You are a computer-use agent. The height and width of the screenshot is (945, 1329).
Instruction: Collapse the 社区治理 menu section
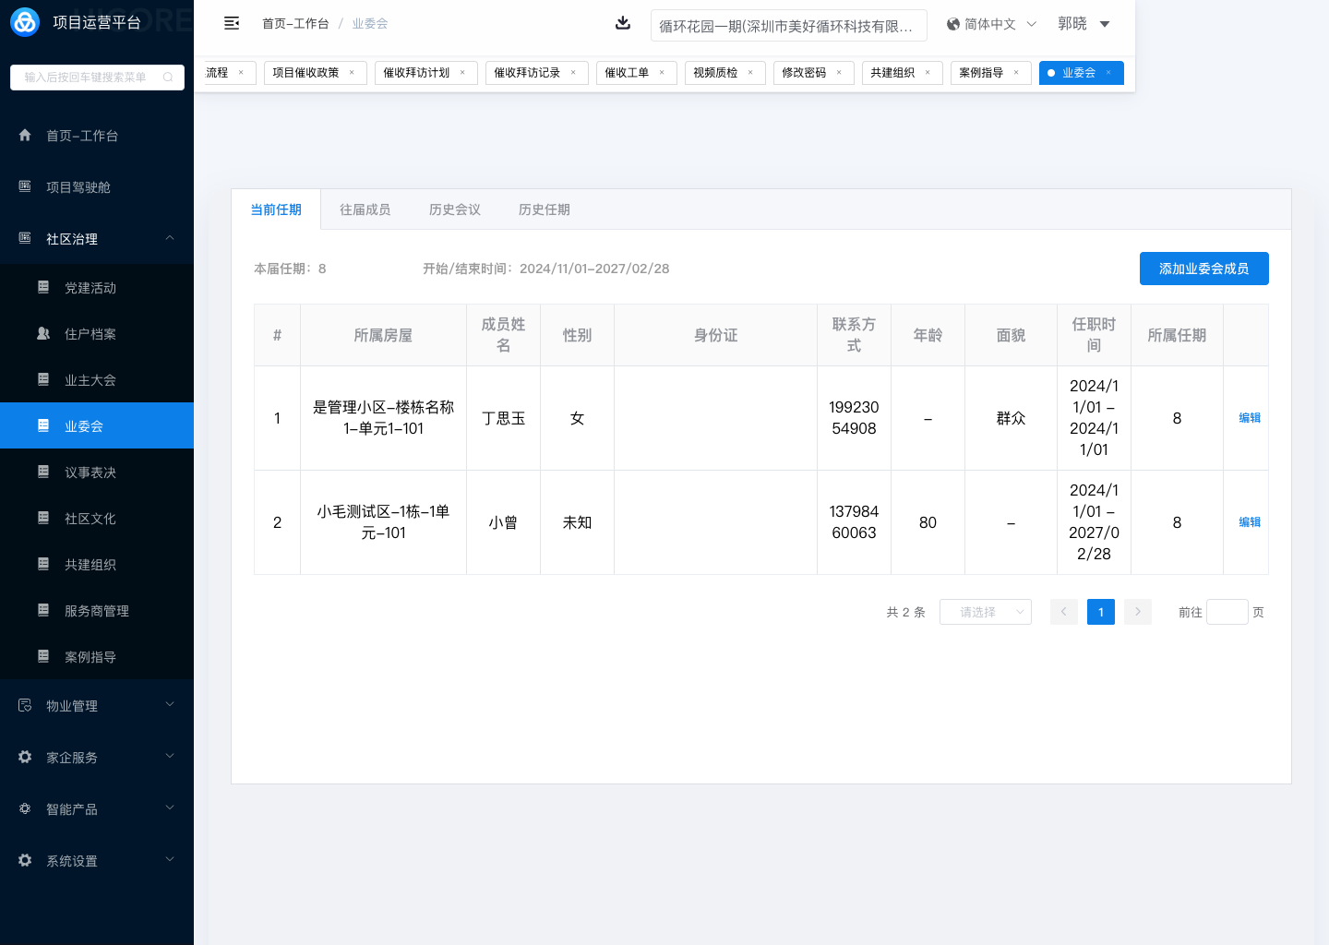click(170, 238)
